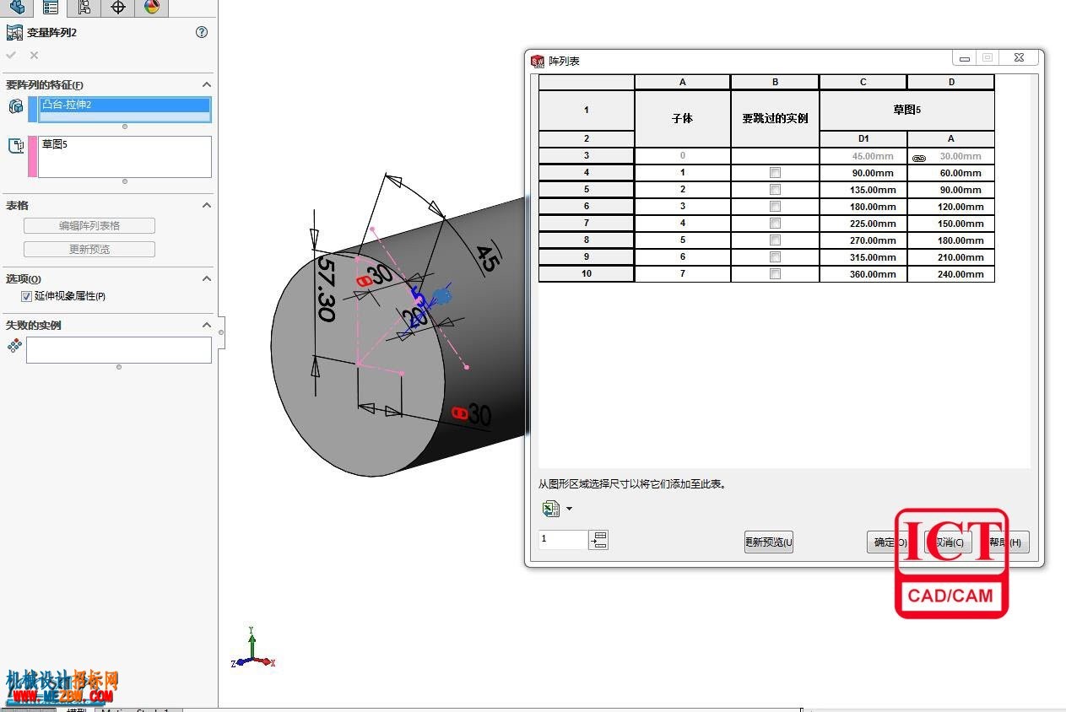The height and width of the screenshot is (712, 1066).
Task: Click the 更新预览 button in the dialog
Action: pyautogui.click(x=768, y=542)
